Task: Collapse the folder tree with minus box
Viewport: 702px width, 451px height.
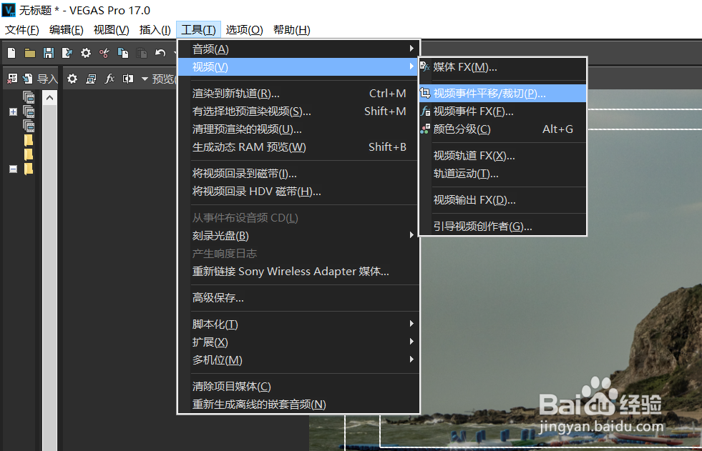Action: pos(13,169)
